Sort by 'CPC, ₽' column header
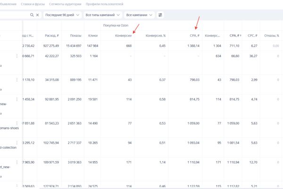 point(252,35)
